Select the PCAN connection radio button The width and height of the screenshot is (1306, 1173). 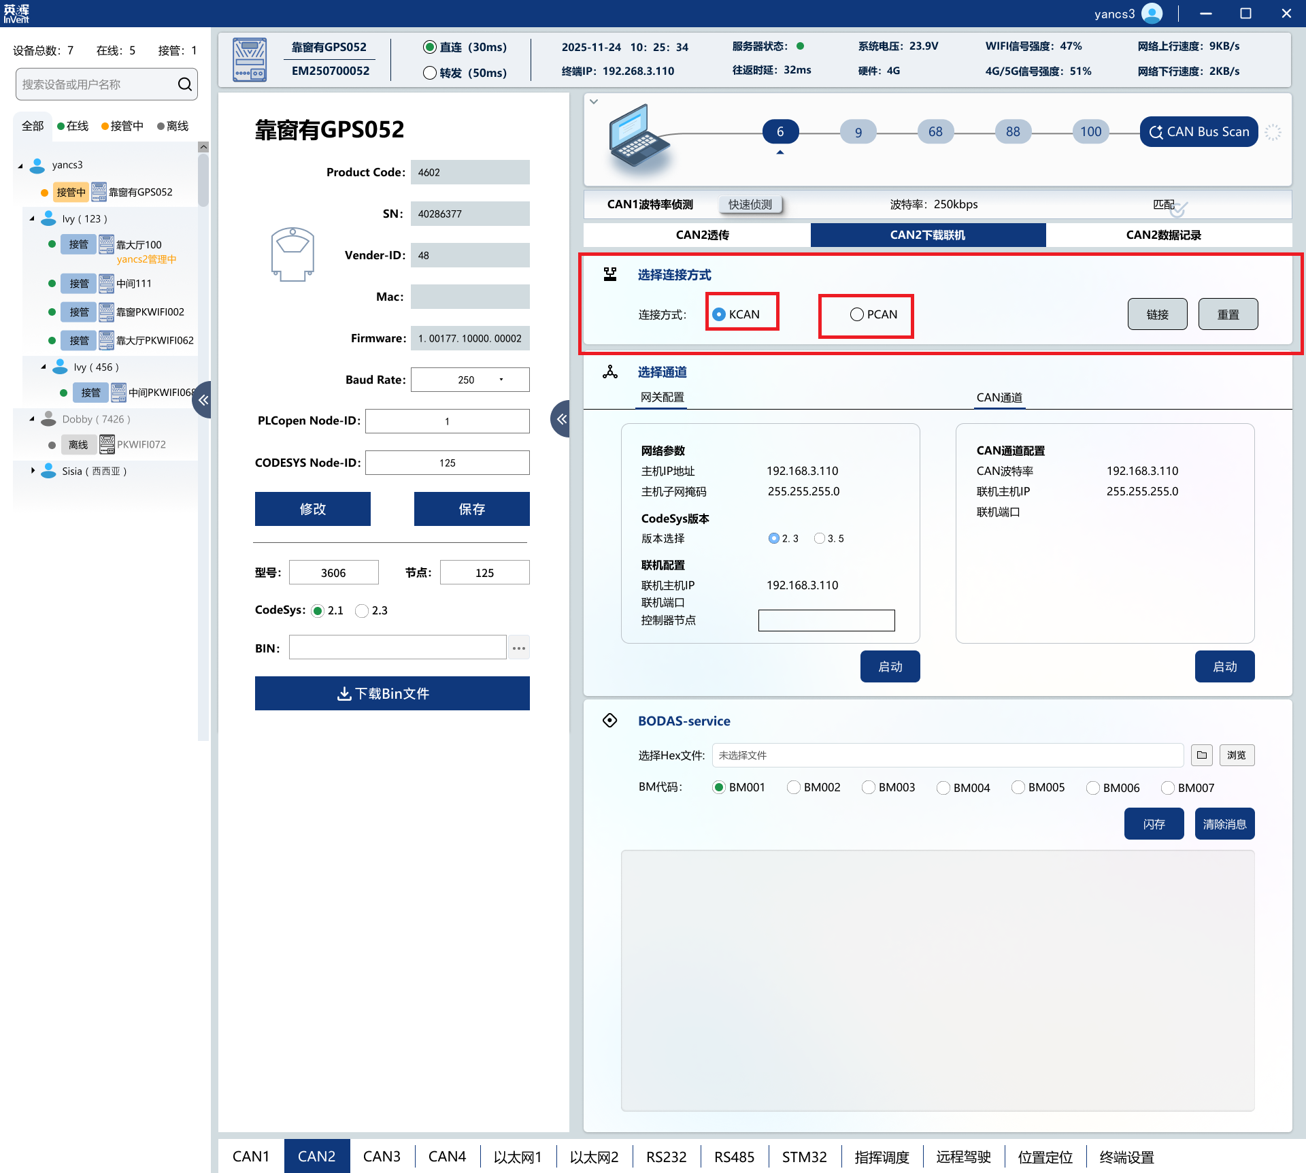(857, 314)
